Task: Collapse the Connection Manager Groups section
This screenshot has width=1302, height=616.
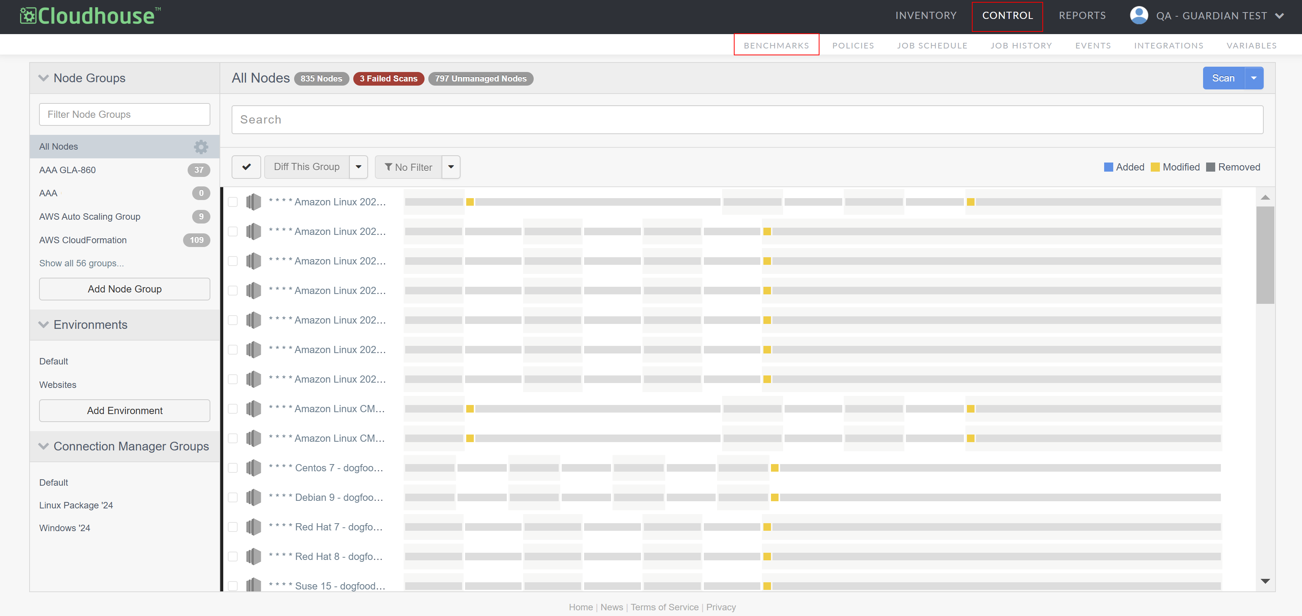Action: point(44,446)
